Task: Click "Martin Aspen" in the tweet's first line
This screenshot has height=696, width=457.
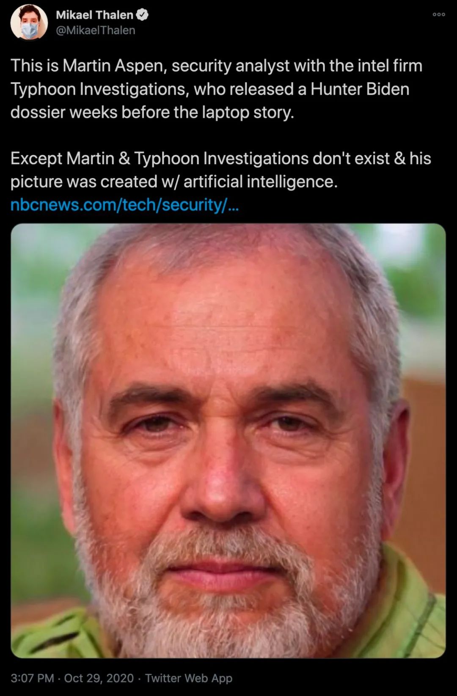Action: point(113,66)
